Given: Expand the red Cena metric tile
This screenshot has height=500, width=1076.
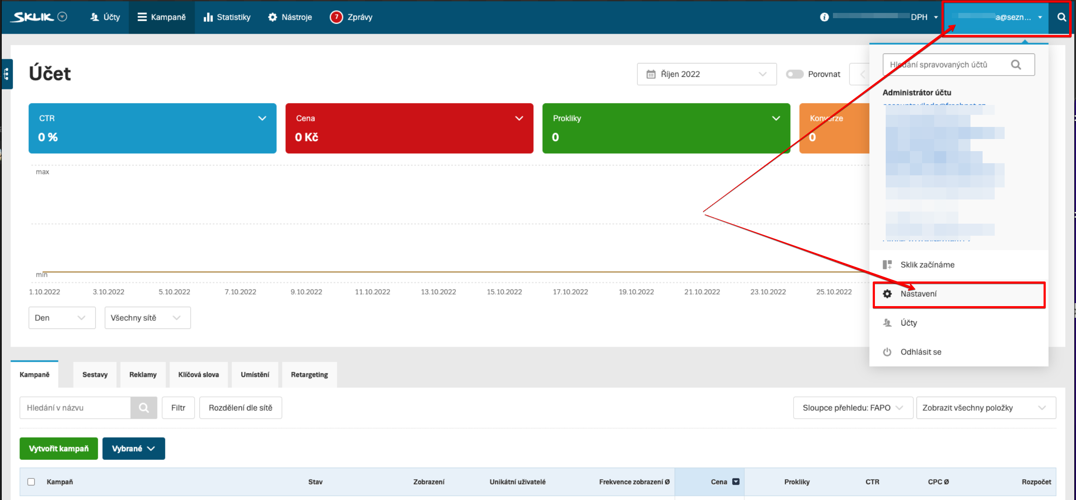Looking at the screenshot, I should (519, 118).
